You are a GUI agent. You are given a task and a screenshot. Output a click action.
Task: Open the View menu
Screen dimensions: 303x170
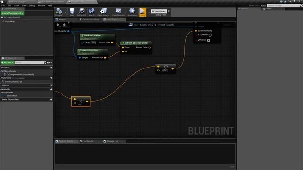24,5
